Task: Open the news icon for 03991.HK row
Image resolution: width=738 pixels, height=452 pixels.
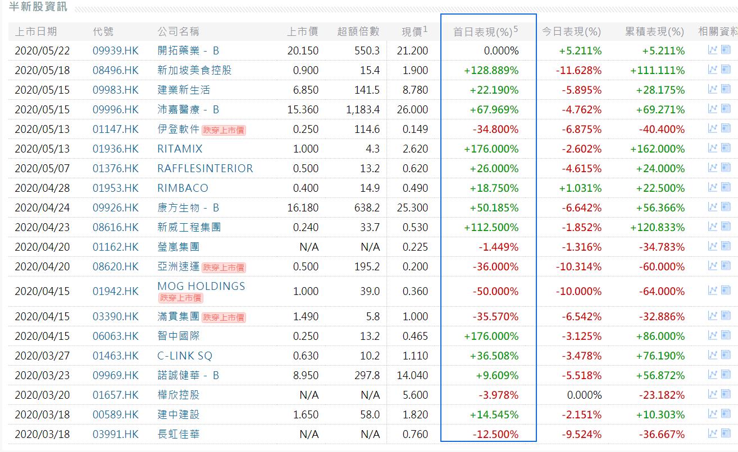Action: coord(726,433)
